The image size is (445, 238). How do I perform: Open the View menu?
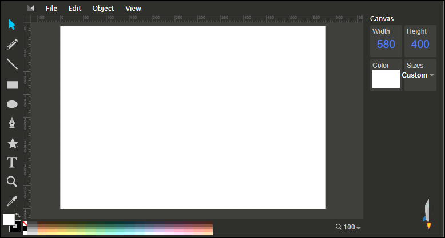[x=133, y=9]
